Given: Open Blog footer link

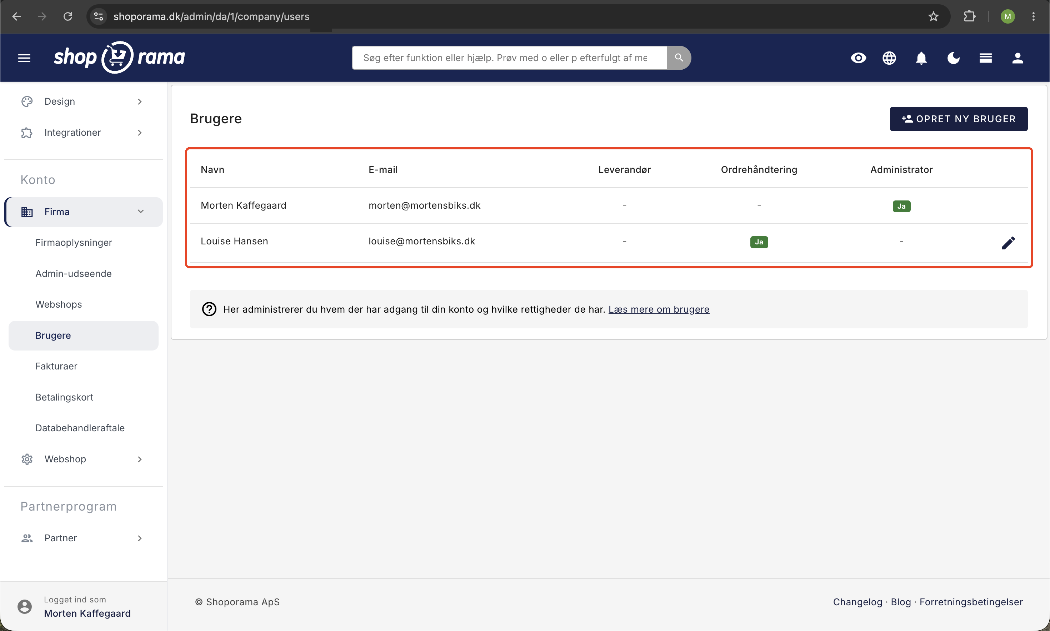Looking at the screenshot, I should pyautogui.click(x=900, y=602).
